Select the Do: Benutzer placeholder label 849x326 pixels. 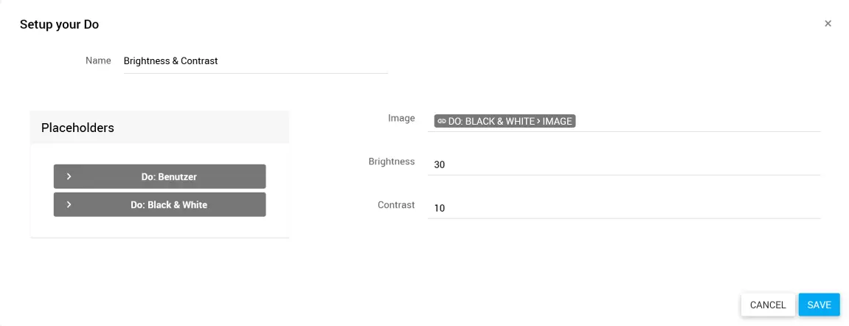pos(169,177)
